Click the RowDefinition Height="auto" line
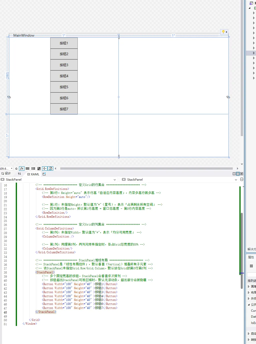 [66, 197]
